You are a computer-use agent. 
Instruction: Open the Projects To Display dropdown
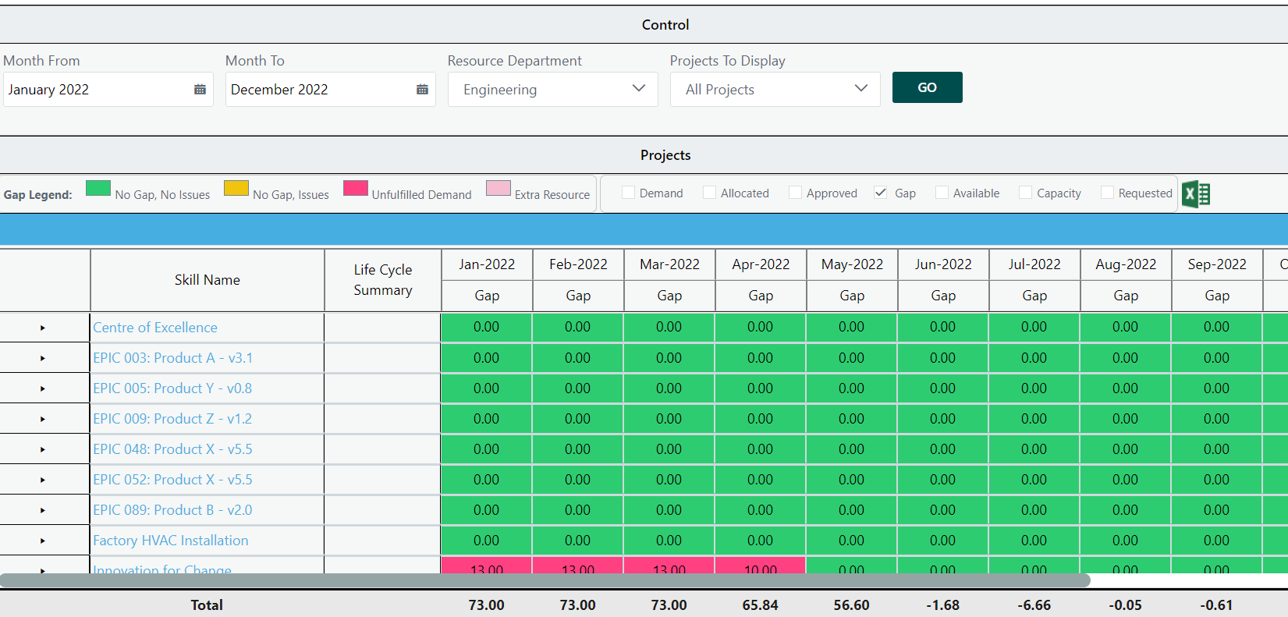coord(775,90)
